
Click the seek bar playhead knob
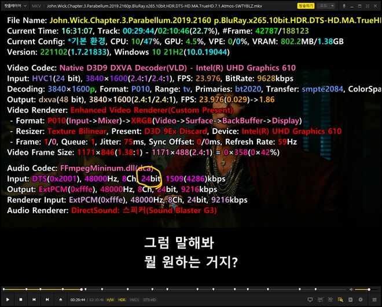tap(82, 290)
